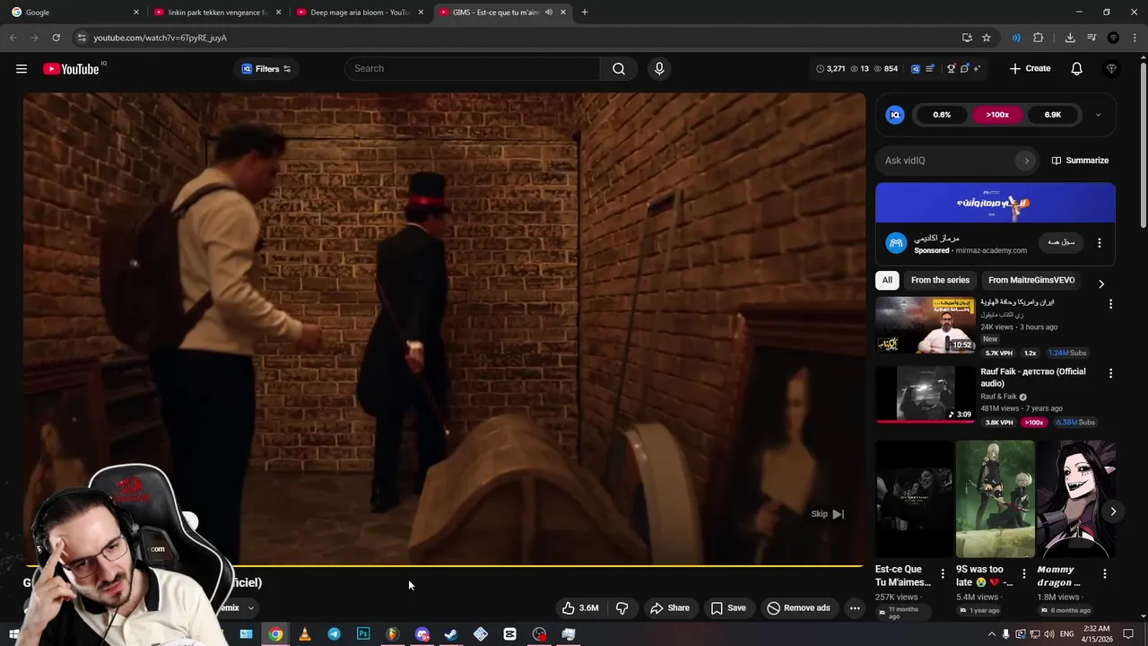Mute the GIMS tab audio icon

click(549, 13)
